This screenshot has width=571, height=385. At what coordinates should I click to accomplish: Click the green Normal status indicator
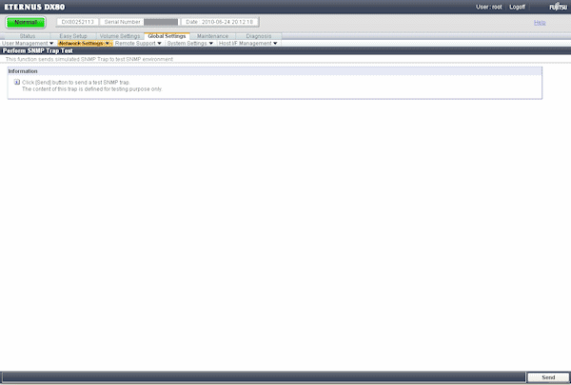[x=26, y=22]
